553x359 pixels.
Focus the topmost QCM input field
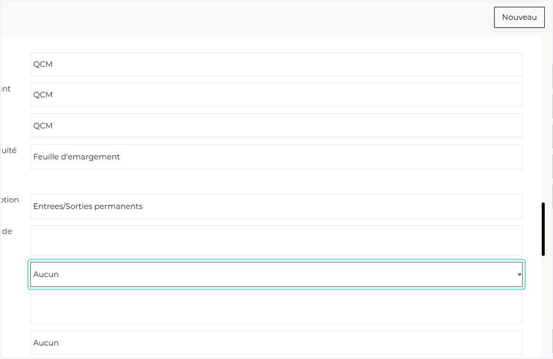tap(276, 64)
